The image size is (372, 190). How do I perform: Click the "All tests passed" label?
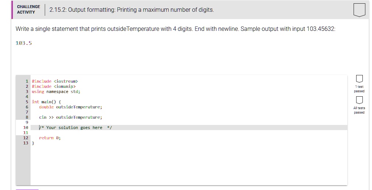359,110
